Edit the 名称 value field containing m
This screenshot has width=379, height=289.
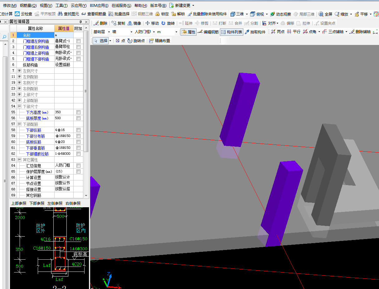point(64,35)
